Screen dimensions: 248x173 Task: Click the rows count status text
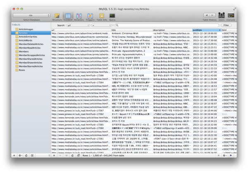[x=103, y=156]
